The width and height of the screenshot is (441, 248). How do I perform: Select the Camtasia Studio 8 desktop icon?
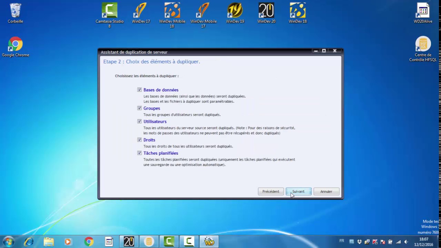pos(110,15)
